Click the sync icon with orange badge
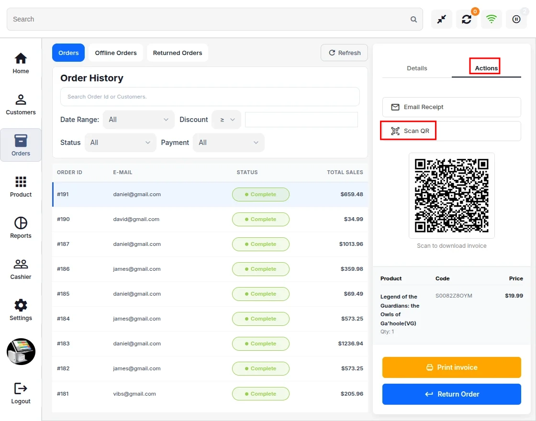 click(x=467, y=19)
